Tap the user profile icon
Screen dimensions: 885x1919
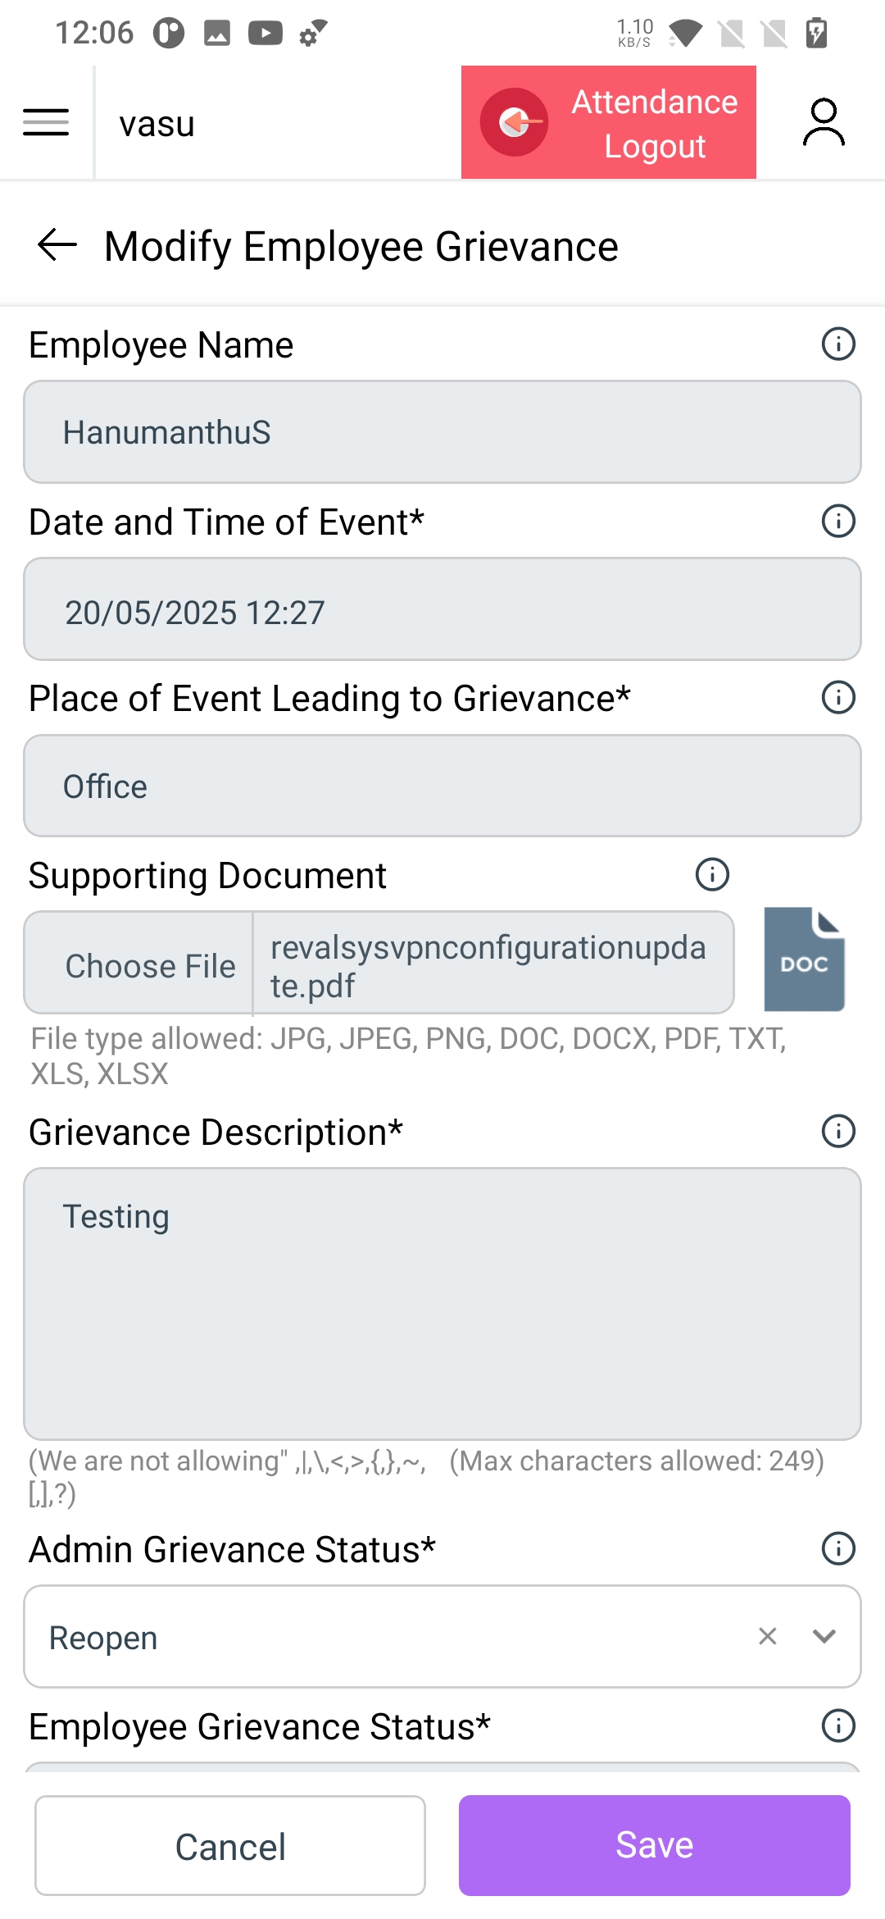[823, 123]
